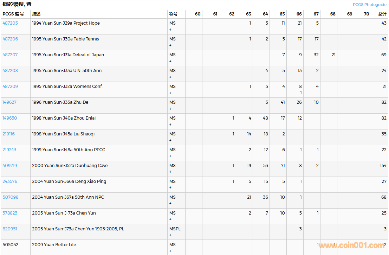The image size is (389, 255).
Task: Expand plus under 1994 Project Hope MS
Action: coord(170,30)
